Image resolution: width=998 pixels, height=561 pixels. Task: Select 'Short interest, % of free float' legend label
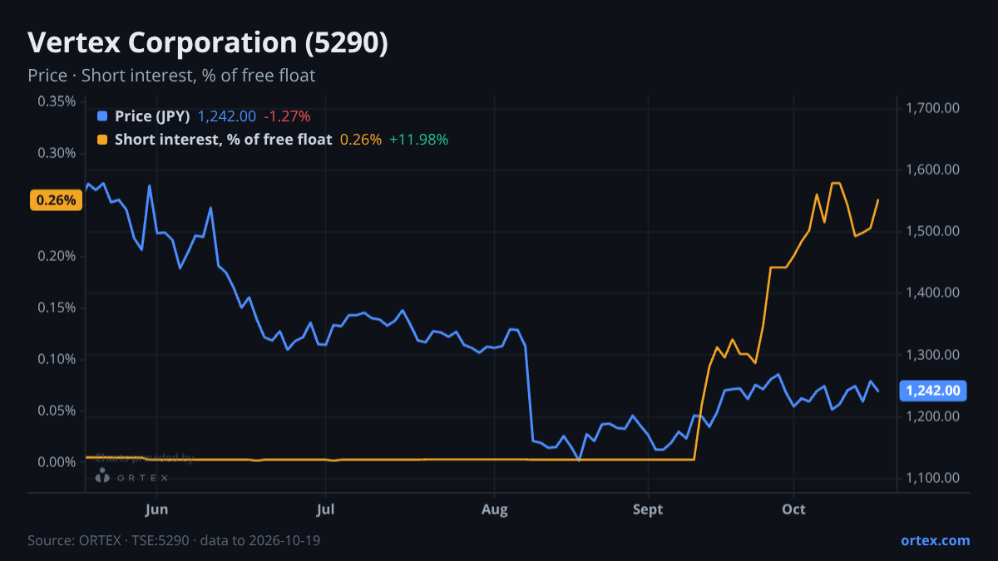click(x=224, y=140)
